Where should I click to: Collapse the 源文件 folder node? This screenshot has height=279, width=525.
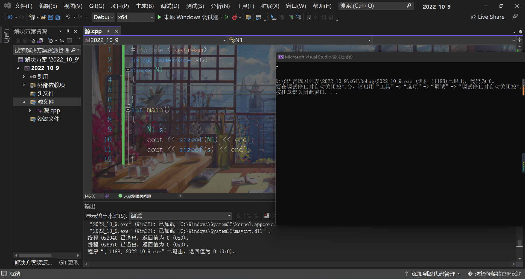pos(24,102)
